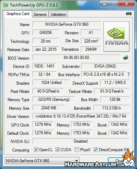Image resolution: width=137 pixels, height=169 pixels.
Task: Click the GPU Clock 1279 MHz value
Action: pos(43,124)
